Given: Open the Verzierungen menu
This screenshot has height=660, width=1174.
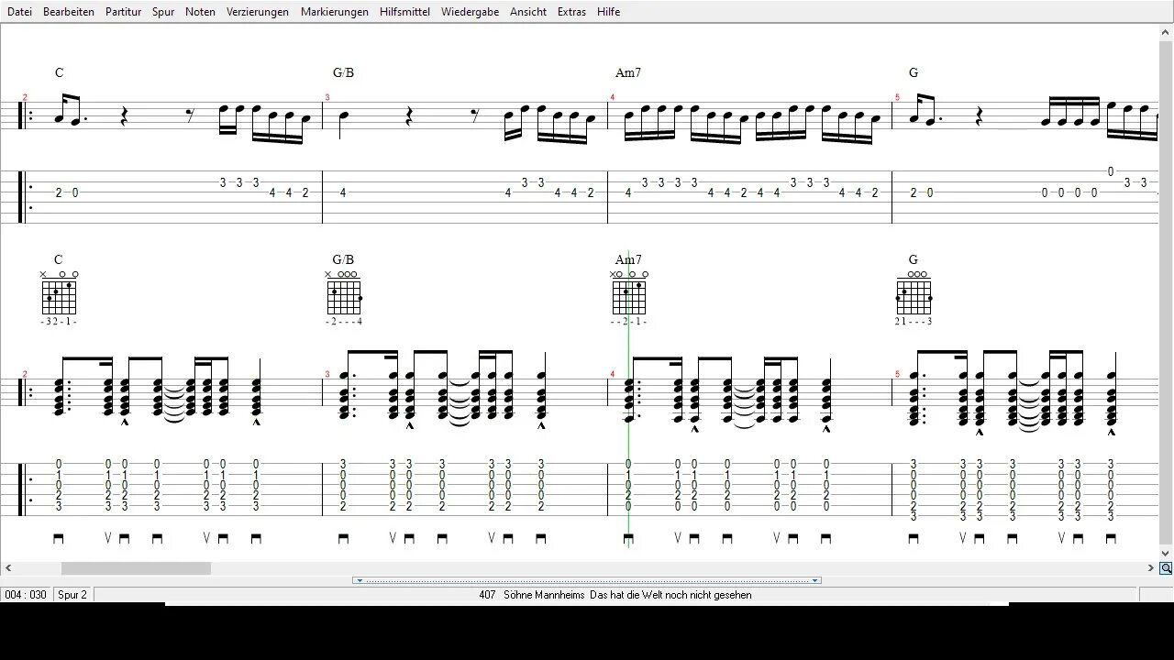Looking at the screenshot, I should (x=258, y=12).
